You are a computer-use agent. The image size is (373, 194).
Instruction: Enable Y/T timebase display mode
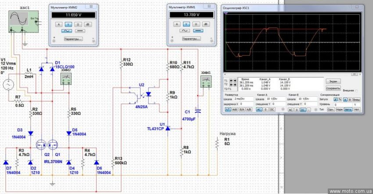228,109
